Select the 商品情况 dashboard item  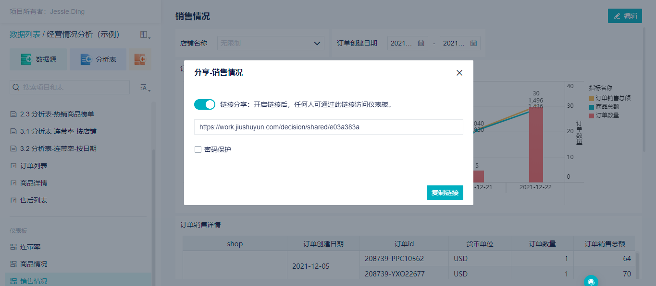(33, 264)
